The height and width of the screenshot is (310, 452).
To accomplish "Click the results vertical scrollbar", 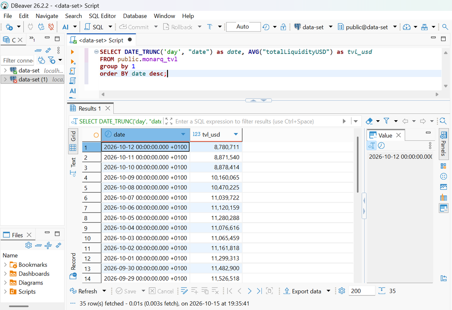I will pos(357,165).
